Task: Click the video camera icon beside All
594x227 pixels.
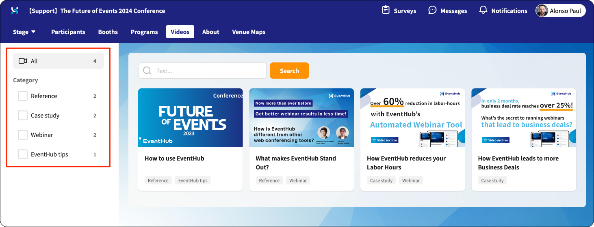Action: [x=23, y=61]
